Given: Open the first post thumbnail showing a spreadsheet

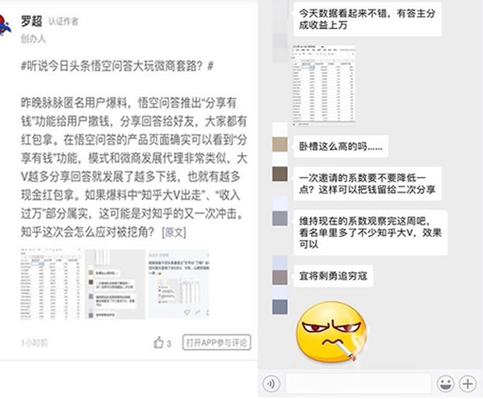Looking at the screenshot, I should pos(51,283).
